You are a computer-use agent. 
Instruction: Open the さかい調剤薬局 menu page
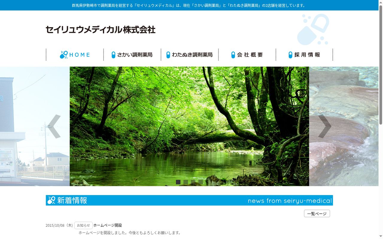[x=132, y=55]
